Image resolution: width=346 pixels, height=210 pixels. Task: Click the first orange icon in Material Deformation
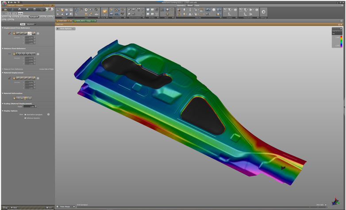point(14,98)
